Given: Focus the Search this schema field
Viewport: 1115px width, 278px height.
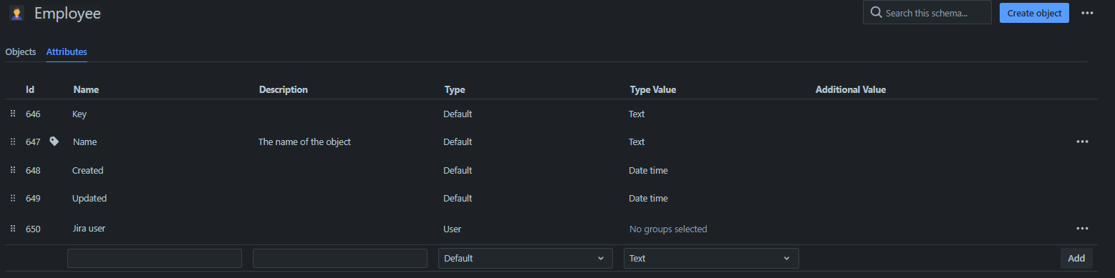Looking at the screenshot, I should 927,13.
